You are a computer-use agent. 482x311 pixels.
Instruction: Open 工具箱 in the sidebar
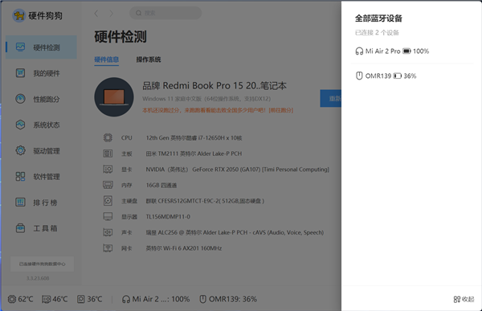42,228
